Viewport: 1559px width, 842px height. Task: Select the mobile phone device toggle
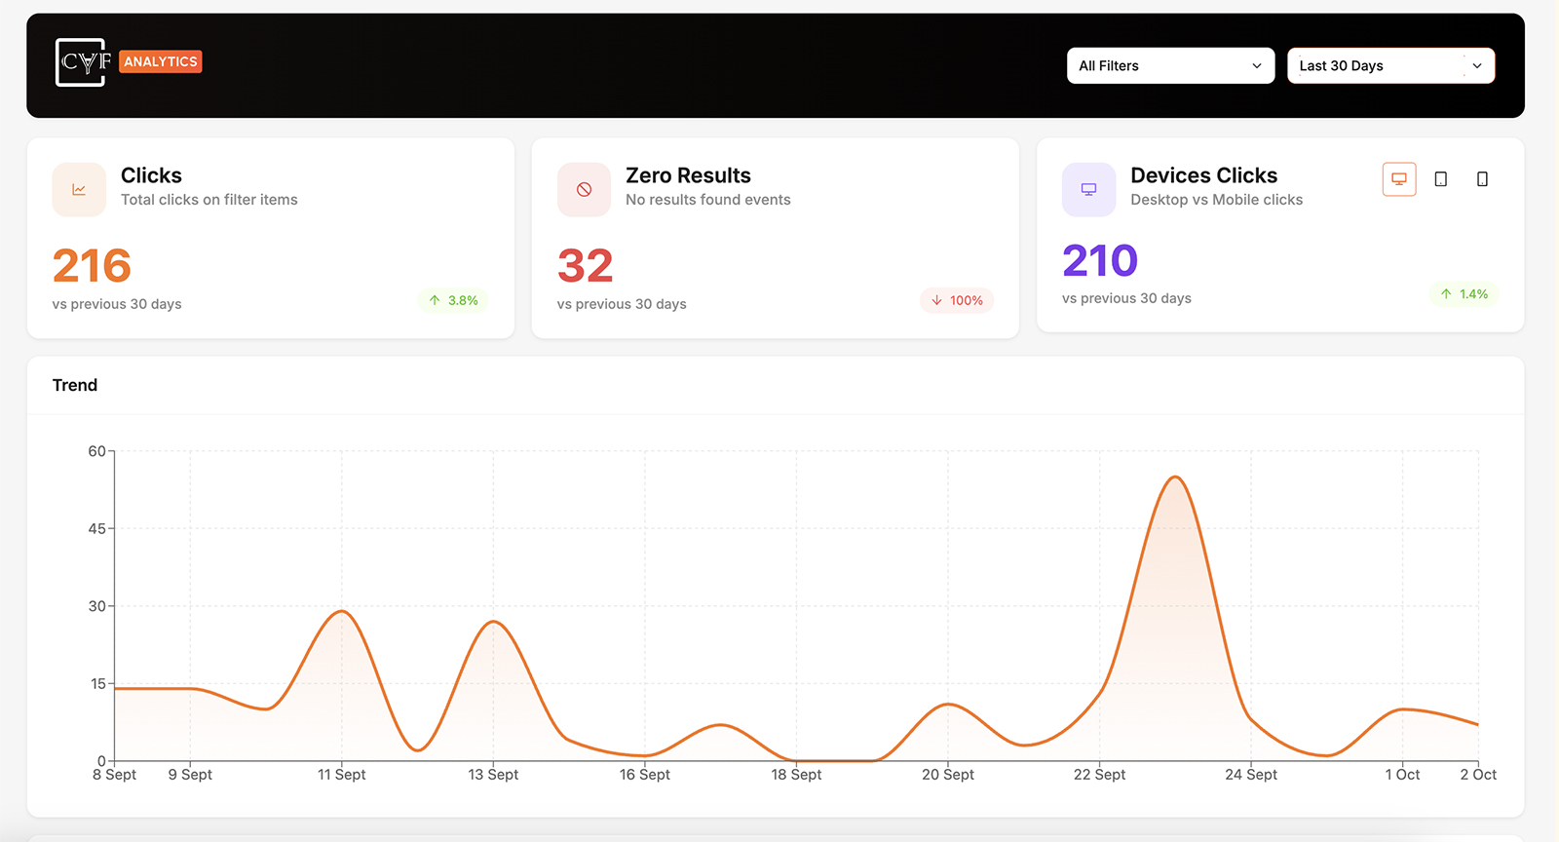[x=1482, y=178]
